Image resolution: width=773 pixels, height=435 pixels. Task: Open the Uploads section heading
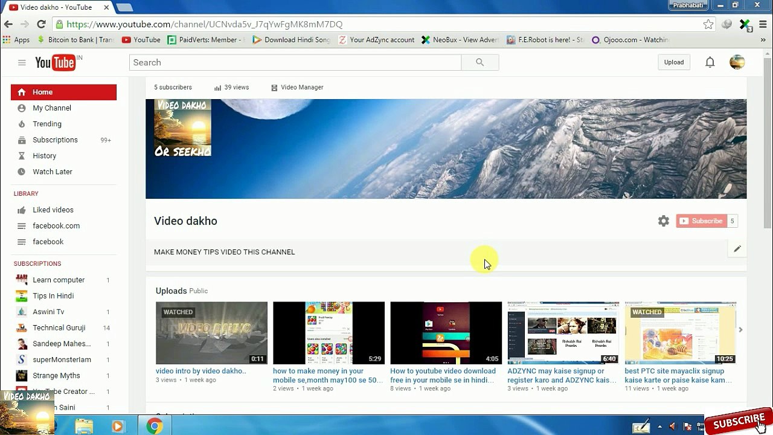click(x=171, y=291)
